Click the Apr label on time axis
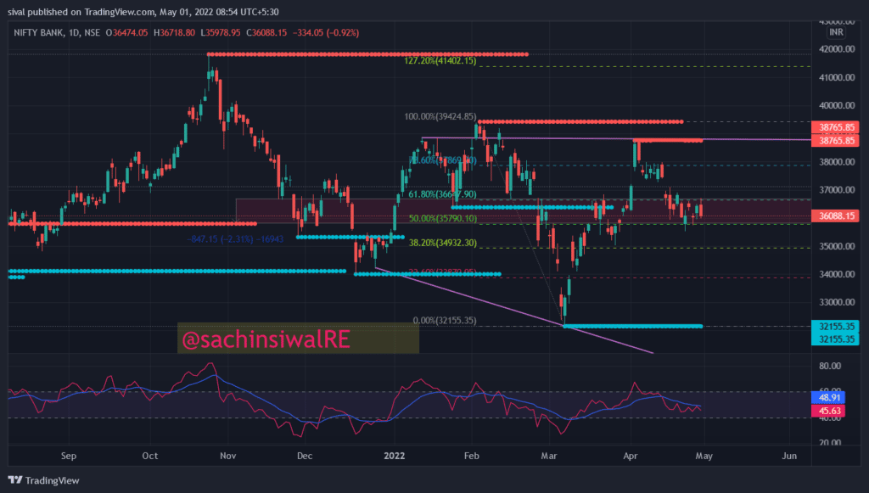Viewport: 869px width, 493px height. (x=631, y=456)
